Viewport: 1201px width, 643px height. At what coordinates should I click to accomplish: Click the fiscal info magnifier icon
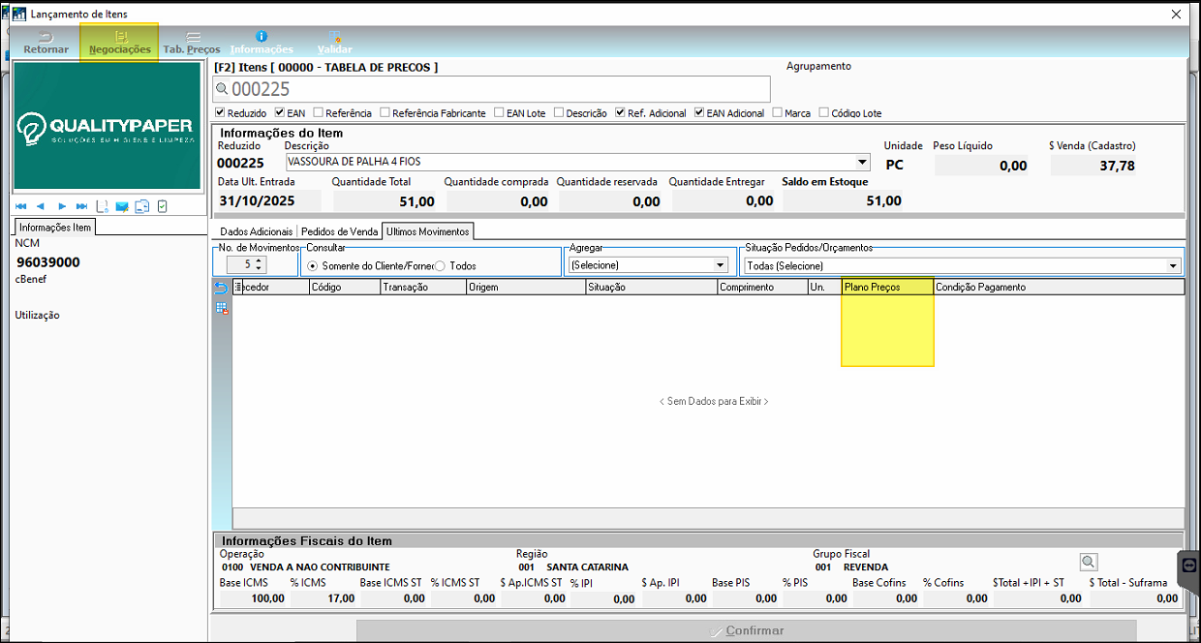pyautogui.click(x=1089, y=562)
